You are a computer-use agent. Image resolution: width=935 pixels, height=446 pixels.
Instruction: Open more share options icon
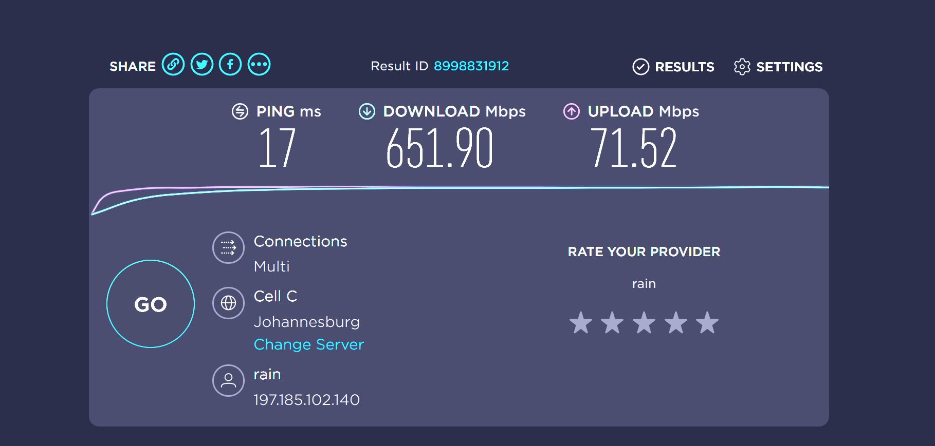tap(259, 65)
